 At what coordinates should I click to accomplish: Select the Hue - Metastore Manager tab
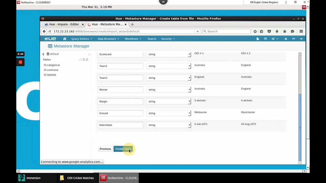click(107, 24)
